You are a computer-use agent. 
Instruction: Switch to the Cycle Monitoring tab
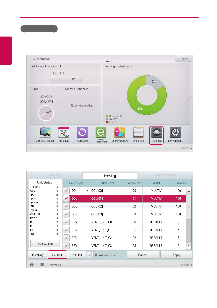pyautogui.click(x=165, y=175)
